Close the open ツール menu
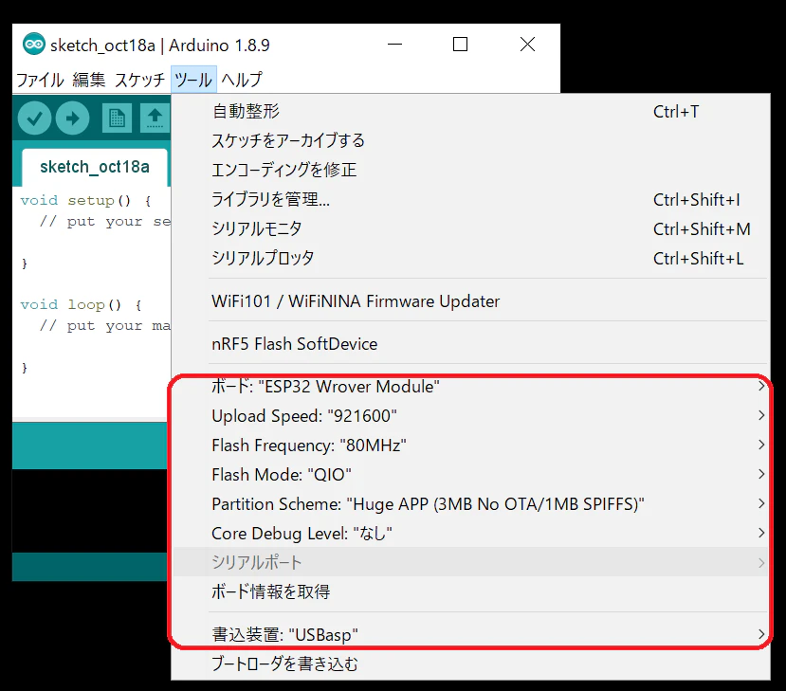The height and width of the screenshot is (691, 786). point(193,80)
